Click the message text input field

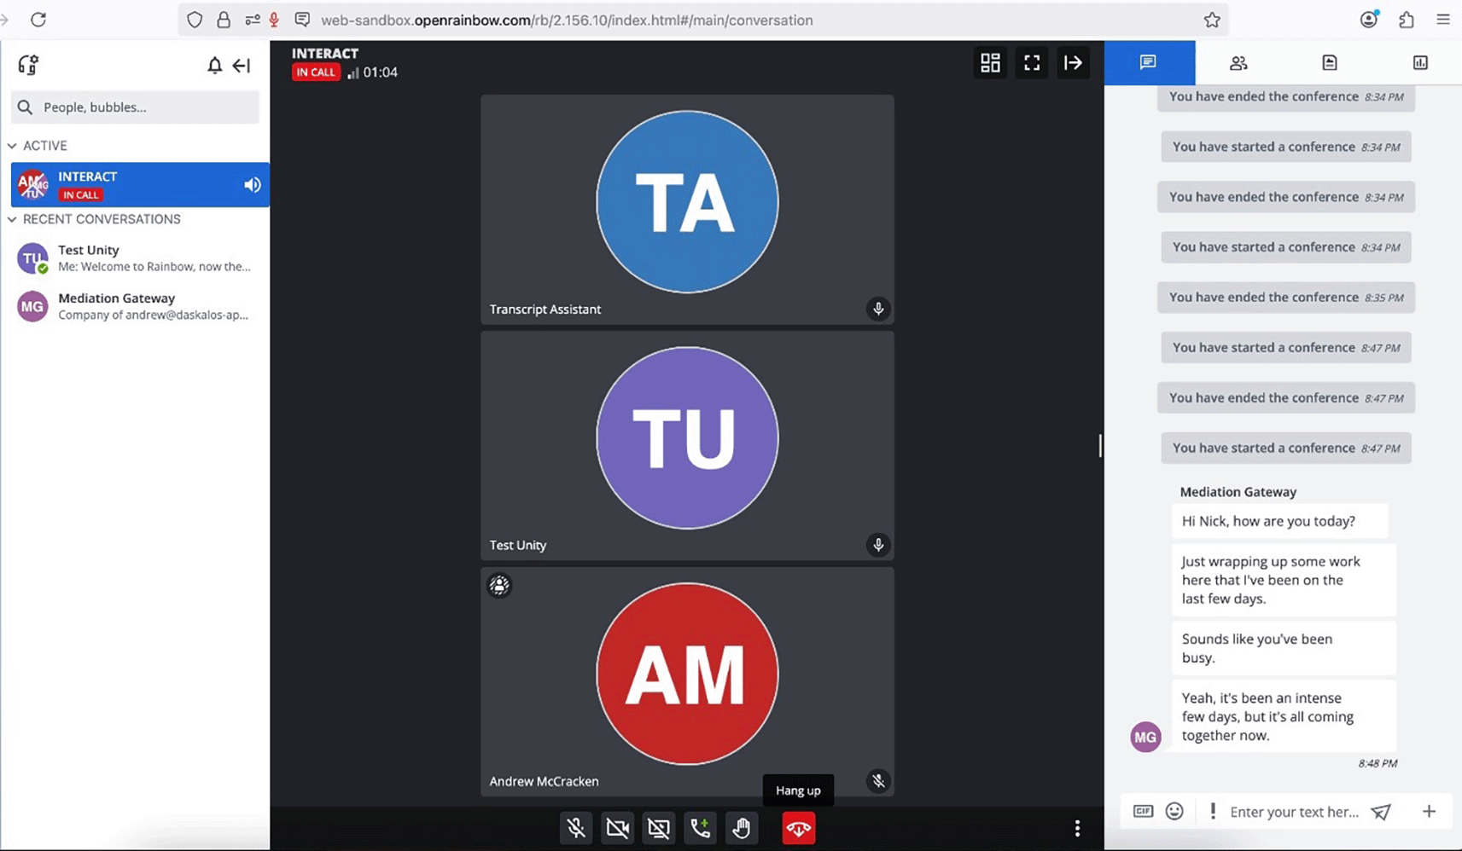tap(1294, 812)
